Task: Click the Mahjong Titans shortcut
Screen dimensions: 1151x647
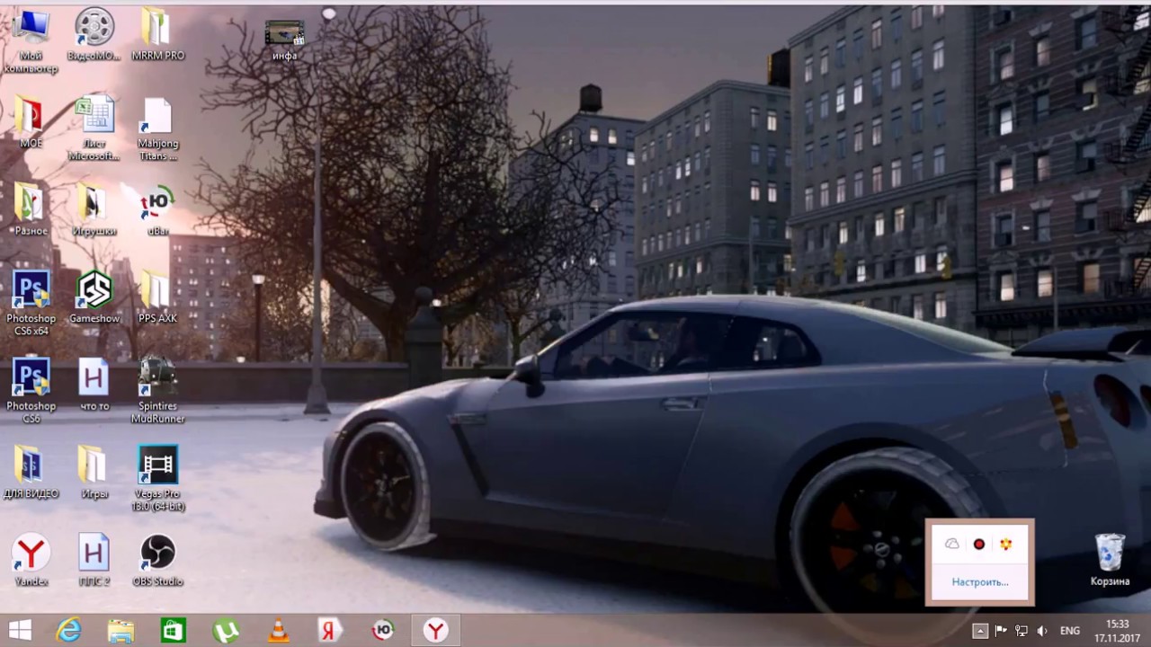Action: tap(157, 128)
